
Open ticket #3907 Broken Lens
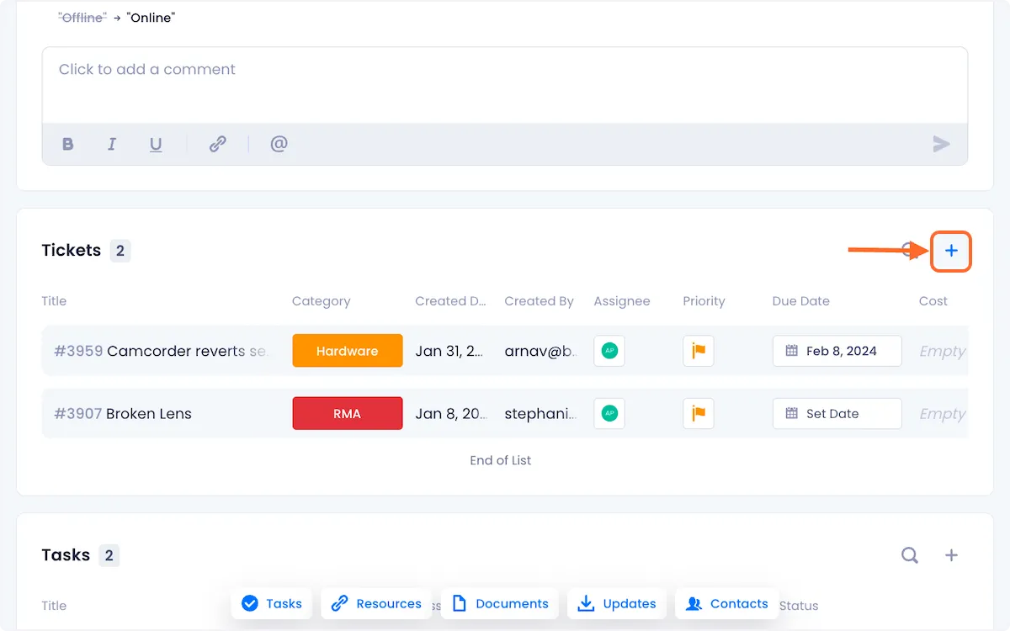click(x=123, y=414)
